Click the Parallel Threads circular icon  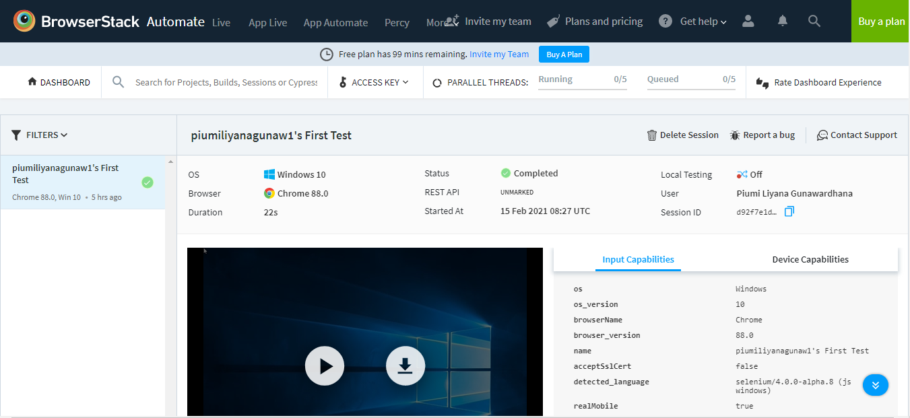point(436,83)
